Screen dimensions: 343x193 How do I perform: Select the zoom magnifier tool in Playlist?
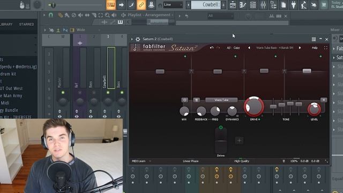coord(107,15)
